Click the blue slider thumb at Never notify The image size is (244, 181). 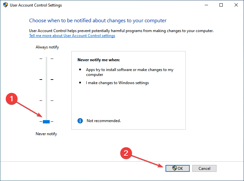[x=46, y=122]
